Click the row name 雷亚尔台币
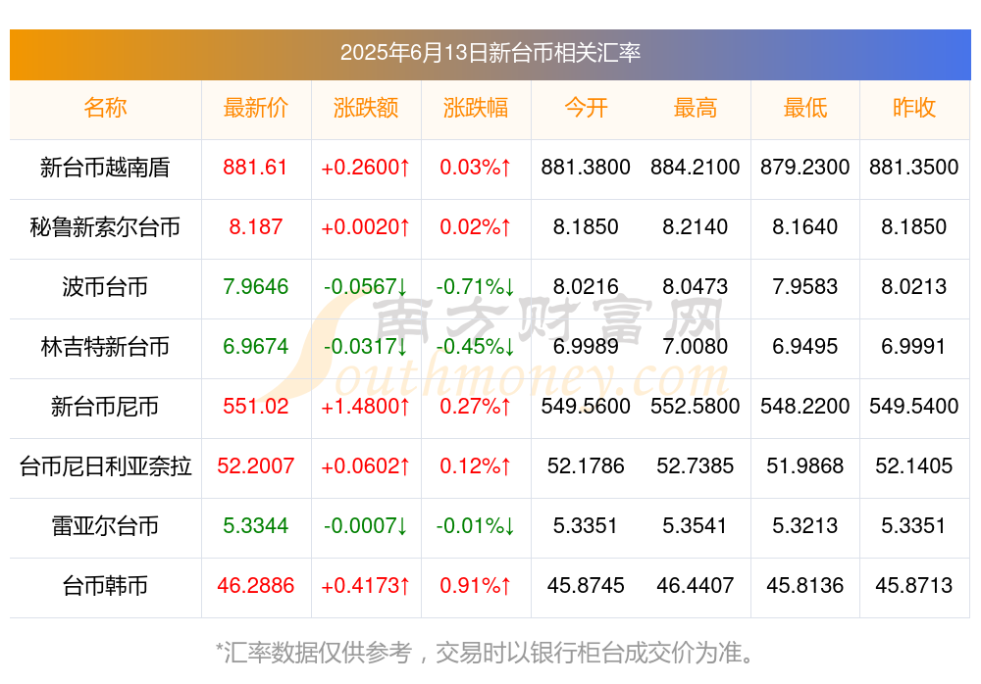Screen dimensions: 981x684 (105, 526)
